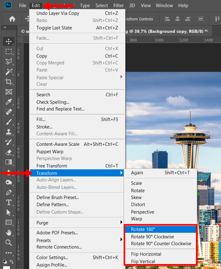Open the Window menu
Image resolution: width=221 pixels, height=269 pixels.
click(x=164, y=6)
